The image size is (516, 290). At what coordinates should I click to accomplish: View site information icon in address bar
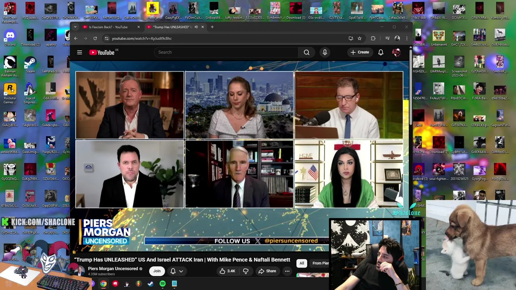(106, 38)
